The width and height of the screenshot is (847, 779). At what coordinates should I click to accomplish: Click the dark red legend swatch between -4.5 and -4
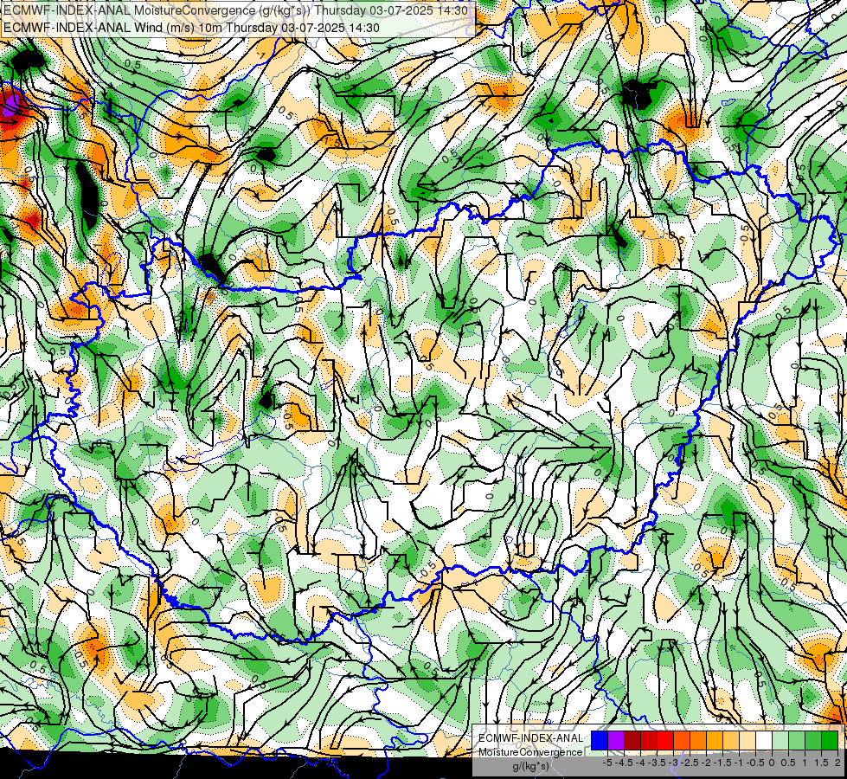click(632, 740)
